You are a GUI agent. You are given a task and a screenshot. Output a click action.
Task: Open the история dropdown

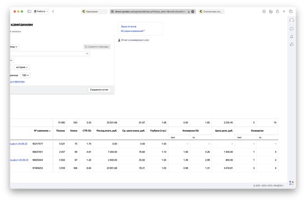(22, 67)
